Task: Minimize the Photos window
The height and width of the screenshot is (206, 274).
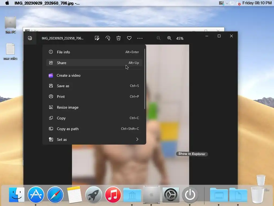Action: (x=207, y=36)
